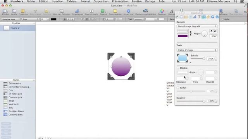The height and width of the screenshot is (139, 248).
Task: Click the Feuille toolbar icon
Action: [14, 12]
